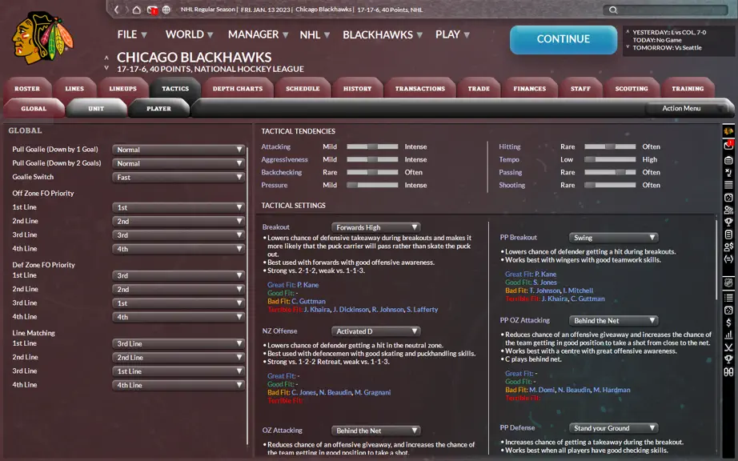This screenshot has height=461, width=738.
Task: Open the stacked lines sidebar icon
Action: [728, 185]
